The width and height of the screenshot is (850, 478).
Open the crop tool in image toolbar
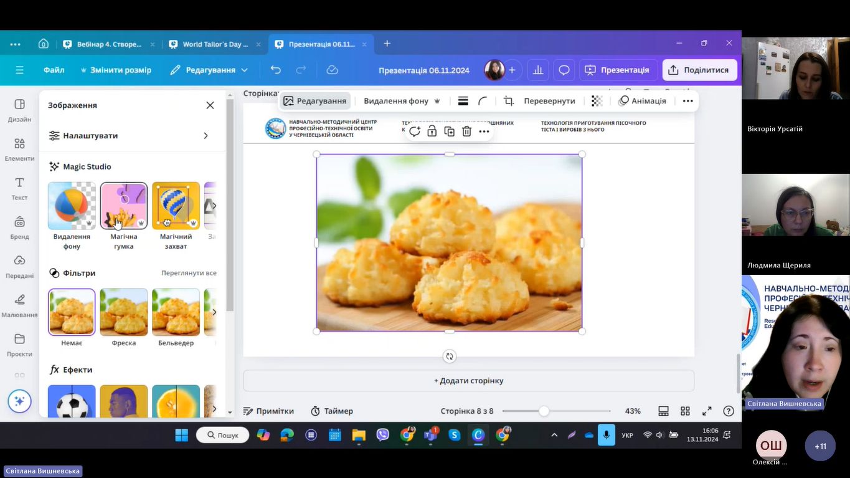[509, 101]
